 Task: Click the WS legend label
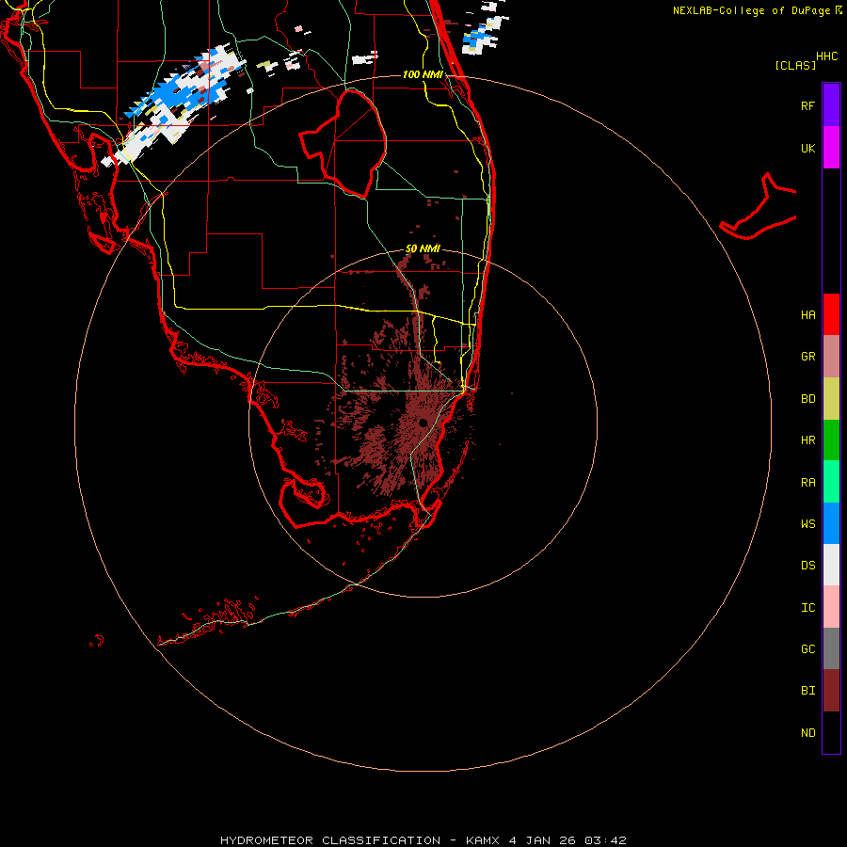click(807, 523)
